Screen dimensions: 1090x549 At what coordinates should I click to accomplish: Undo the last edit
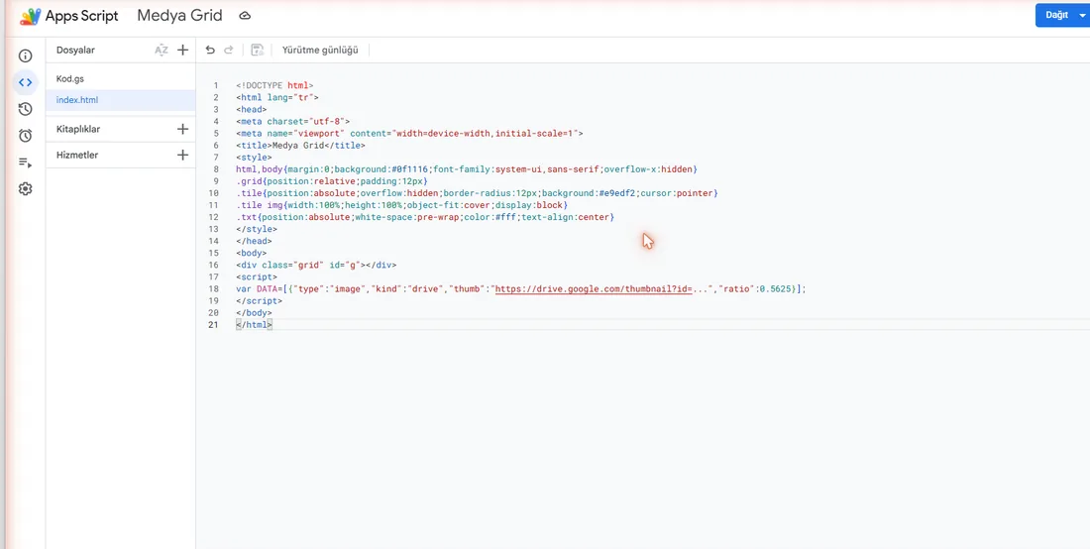point(211,50)
